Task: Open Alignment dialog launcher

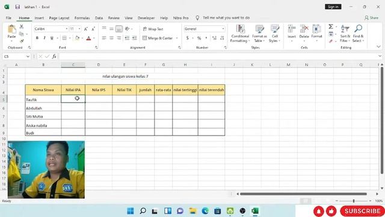Action: (x=179, y=48)
